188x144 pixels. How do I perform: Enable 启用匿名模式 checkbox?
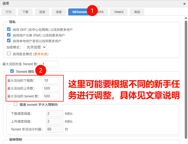pos(9,54)
